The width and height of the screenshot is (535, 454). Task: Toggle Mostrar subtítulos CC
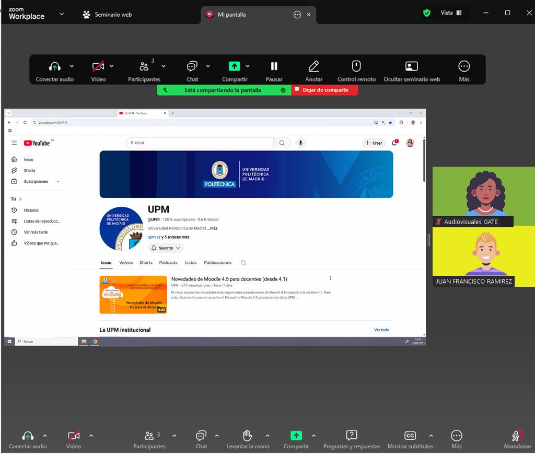point(410,440)
